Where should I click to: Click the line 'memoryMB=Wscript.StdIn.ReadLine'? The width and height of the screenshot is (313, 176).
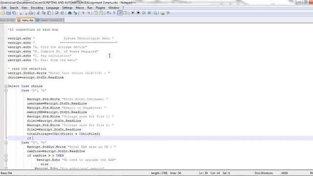(57, 112)
